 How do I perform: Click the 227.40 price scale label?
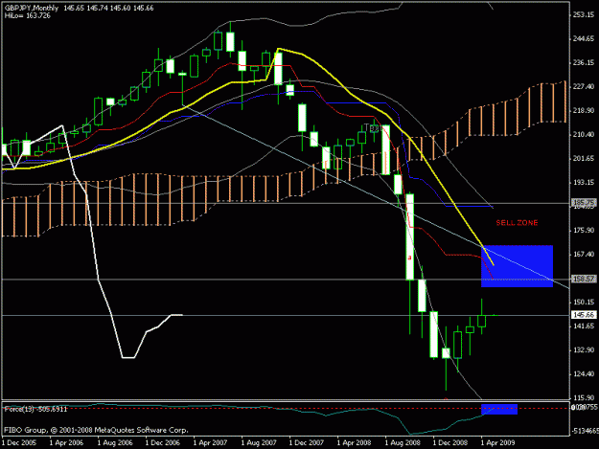(584, 87)
